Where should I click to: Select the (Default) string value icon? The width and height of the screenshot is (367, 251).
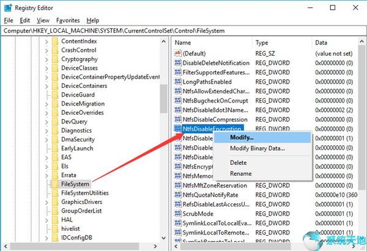(177, 53)
